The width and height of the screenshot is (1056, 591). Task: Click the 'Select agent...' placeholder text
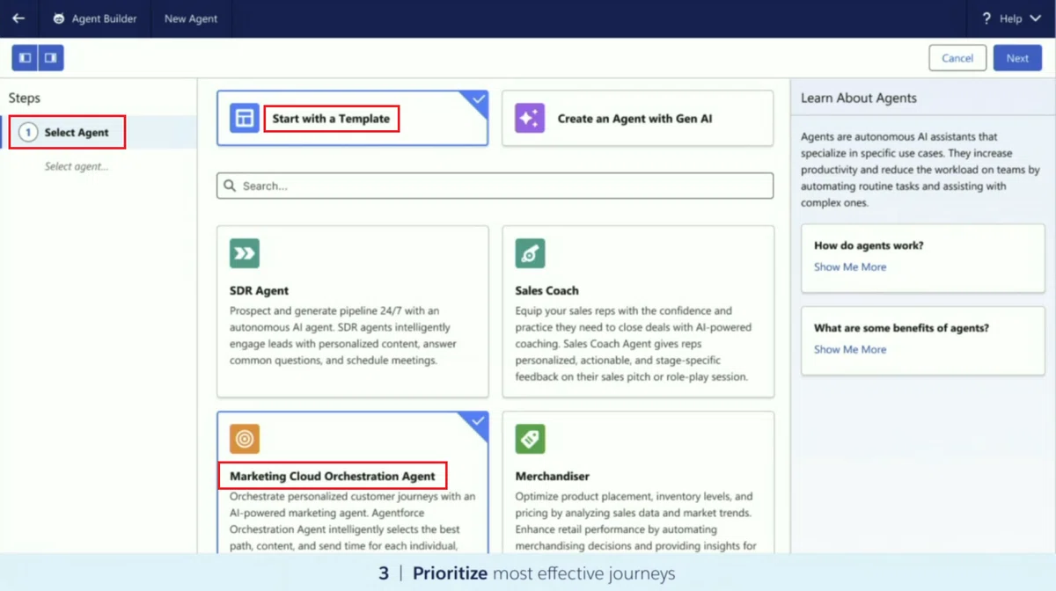click(77, 166)
